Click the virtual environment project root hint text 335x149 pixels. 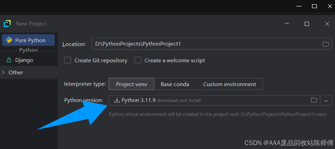[x=217, y=114]
